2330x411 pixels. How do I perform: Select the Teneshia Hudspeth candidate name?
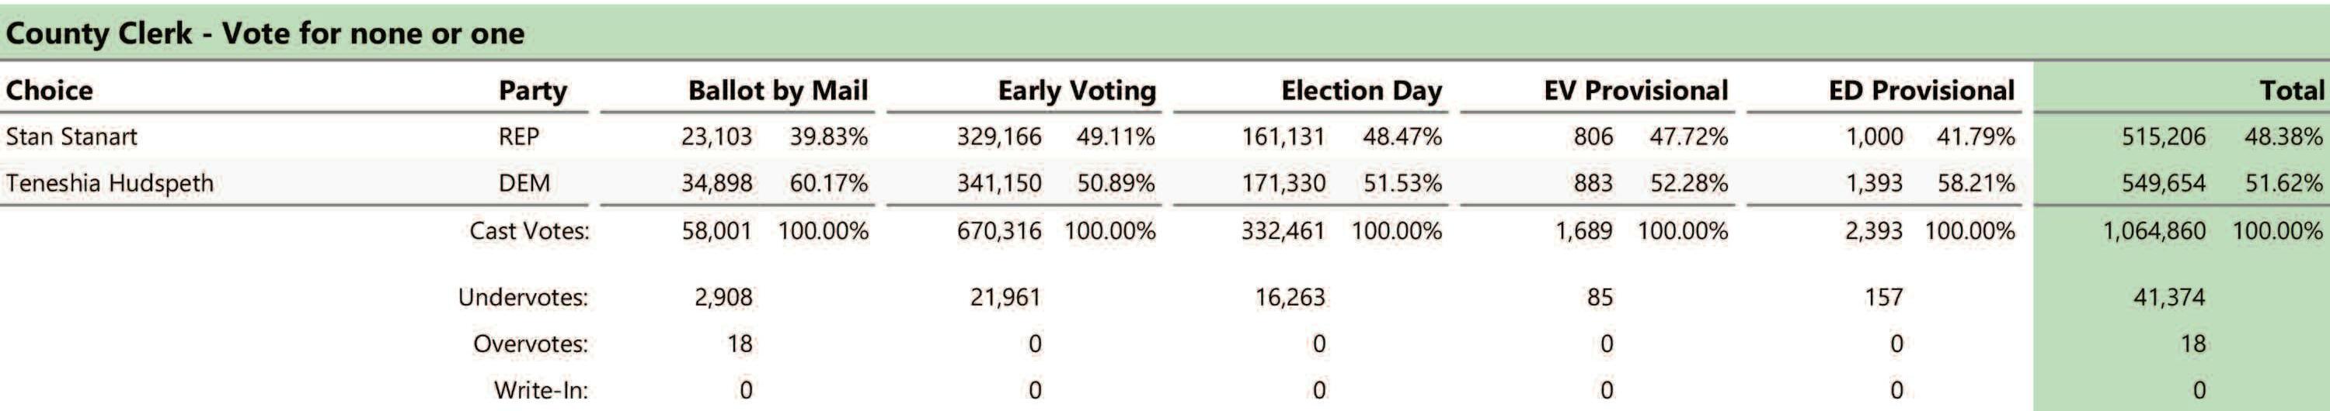110,183
